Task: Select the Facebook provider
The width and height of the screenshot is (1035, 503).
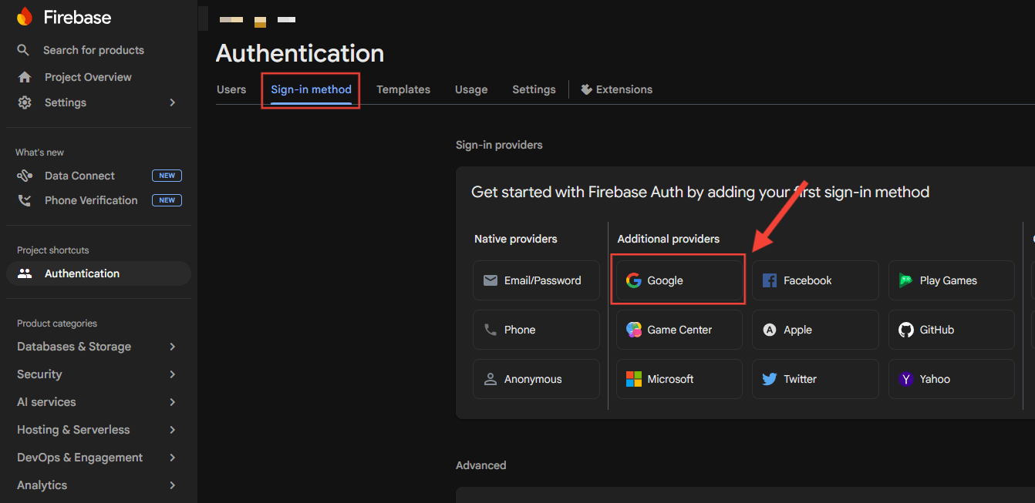Action: pyautogui.click(x=815, y=280)
